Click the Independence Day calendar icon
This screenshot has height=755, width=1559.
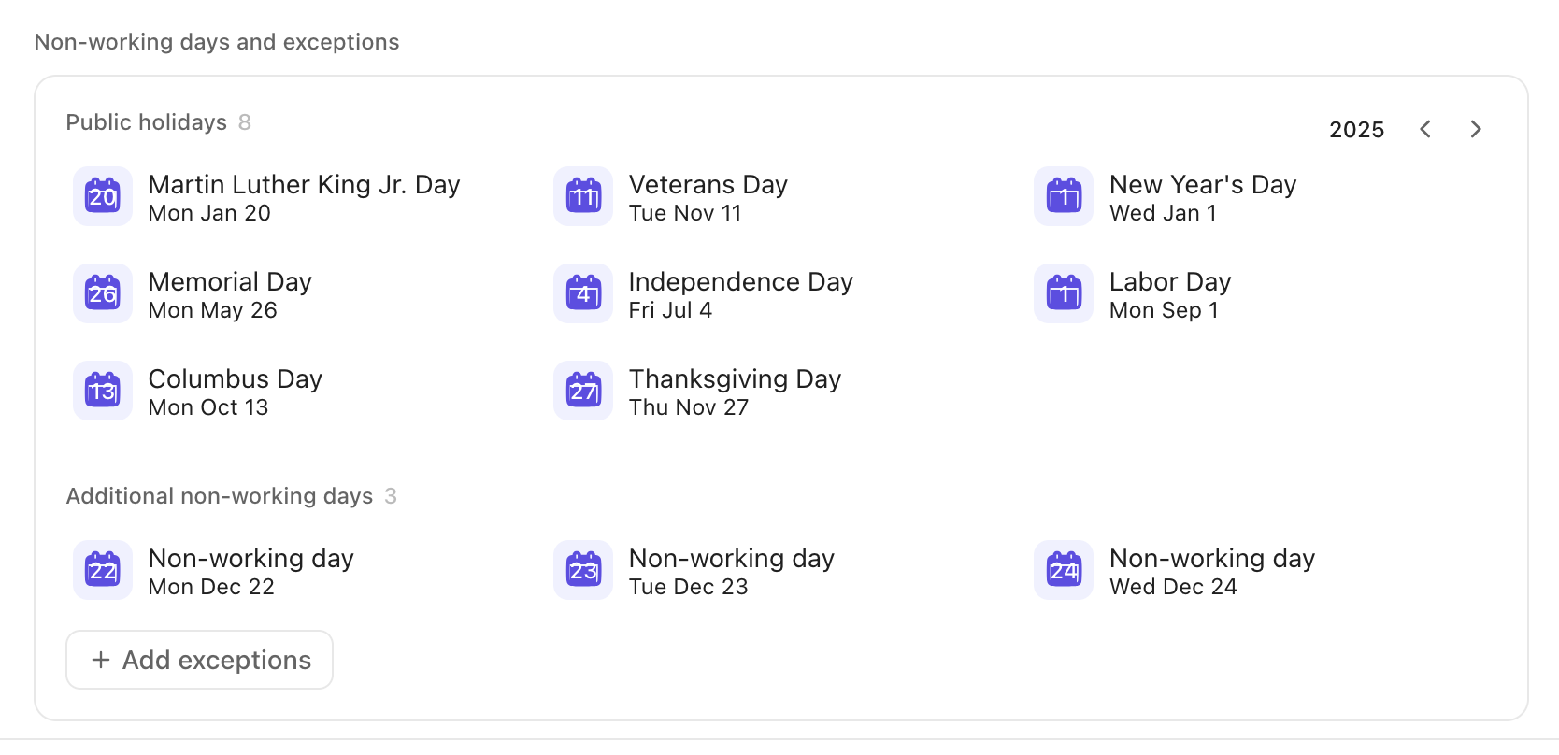583,293
